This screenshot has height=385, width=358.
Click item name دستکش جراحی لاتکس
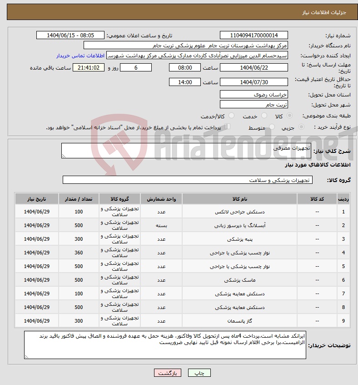pyautogui.click(x=239, y=212)
